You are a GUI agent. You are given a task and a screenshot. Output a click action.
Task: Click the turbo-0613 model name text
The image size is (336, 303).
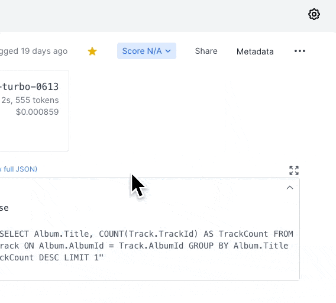pos(29,86)
